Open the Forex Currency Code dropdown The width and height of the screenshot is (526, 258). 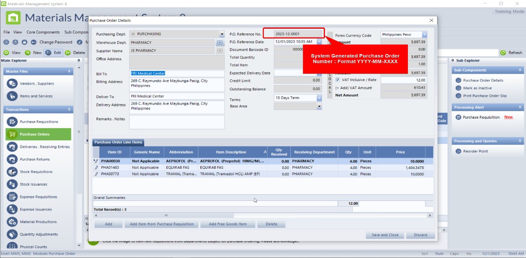point(424,35)
